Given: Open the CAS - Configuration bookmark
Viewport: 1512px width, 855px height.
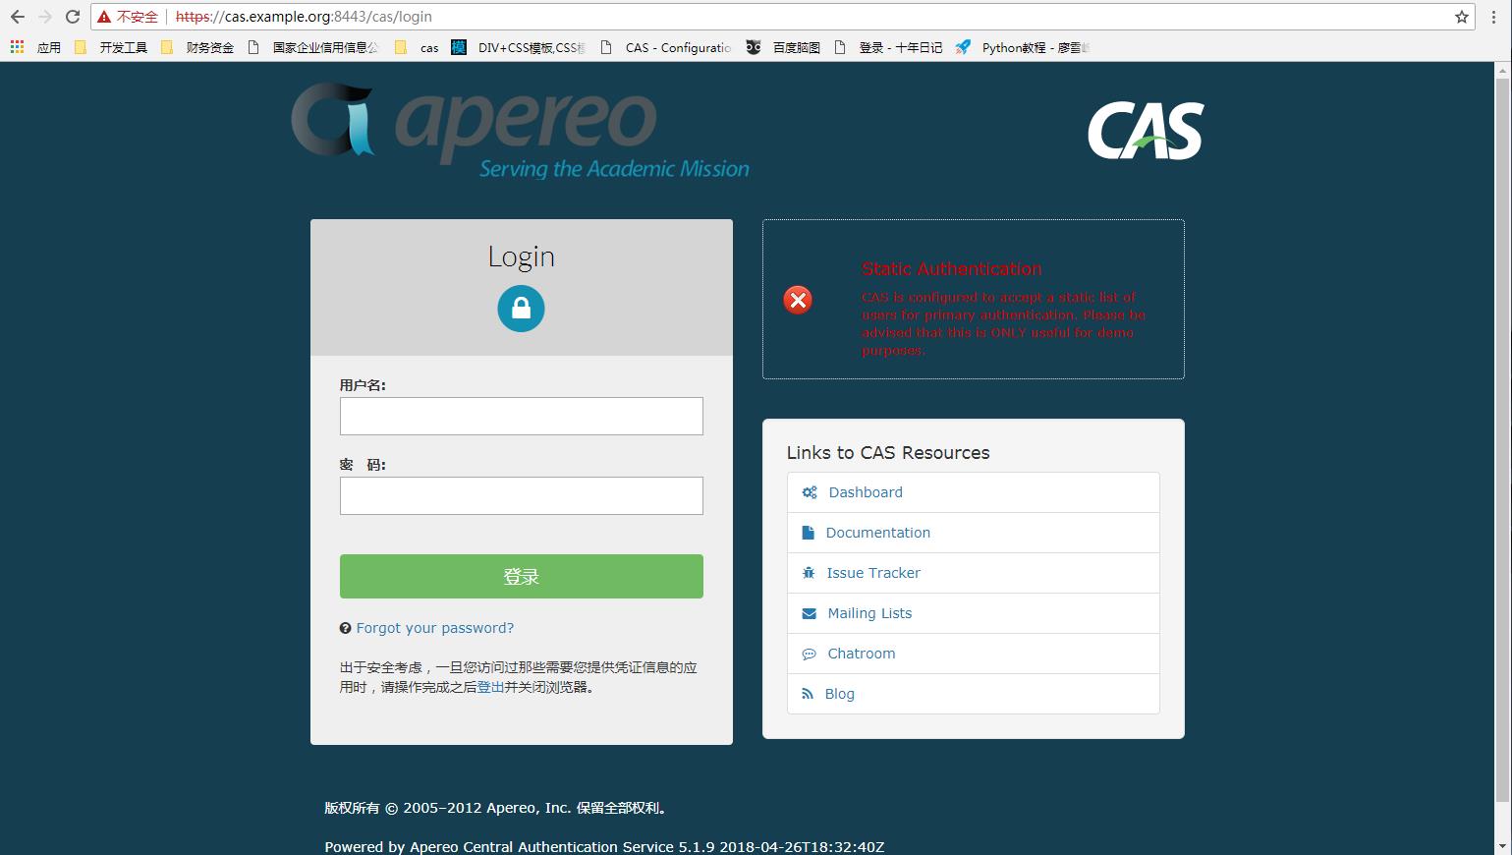Looking at the screenshot, I should click(676, 46).
